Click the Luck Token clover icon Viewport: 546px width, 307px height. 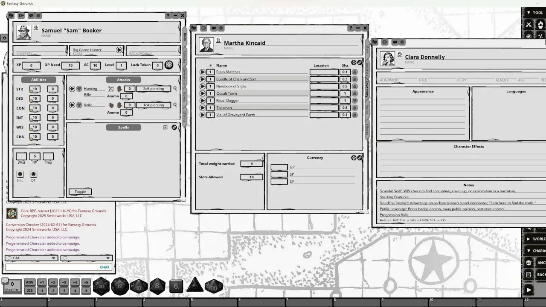[169, 65]
